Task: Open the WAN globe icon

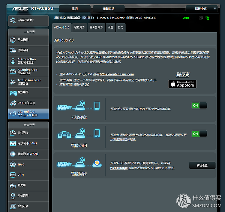Action: [13, 154]
